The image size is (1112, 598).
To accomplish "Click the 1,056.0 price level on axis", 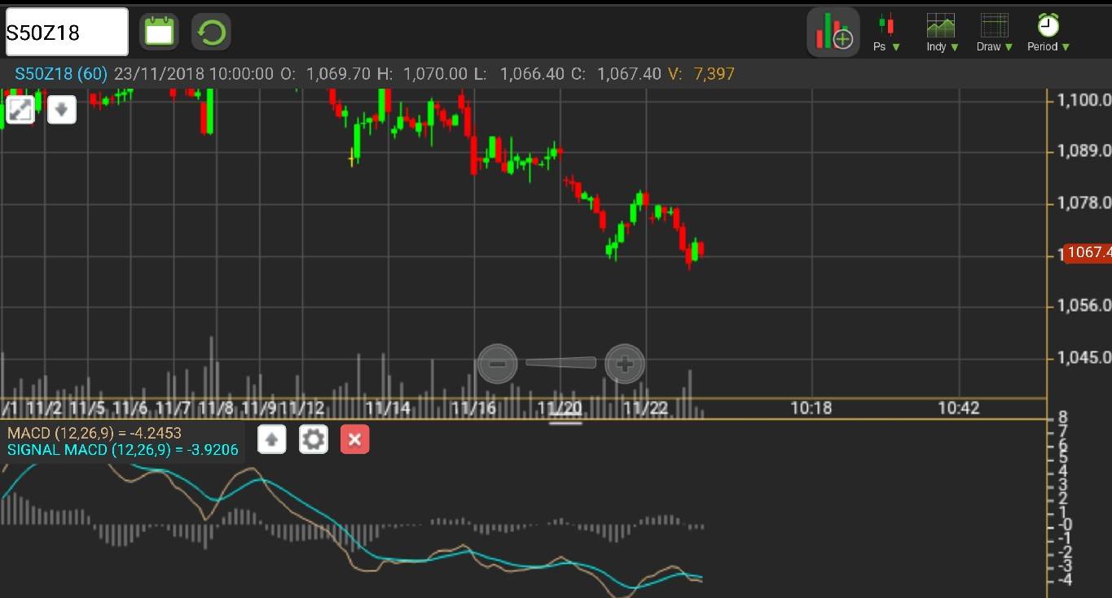I will point(1084,306).
